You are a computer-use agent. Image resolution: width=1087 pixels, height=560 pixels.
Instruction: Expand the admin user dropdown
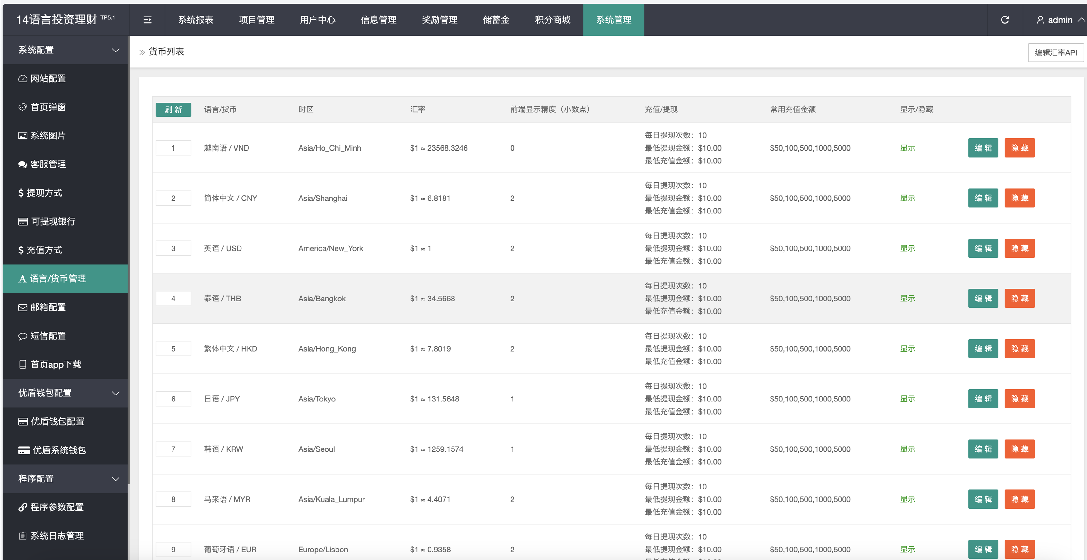1060,20
